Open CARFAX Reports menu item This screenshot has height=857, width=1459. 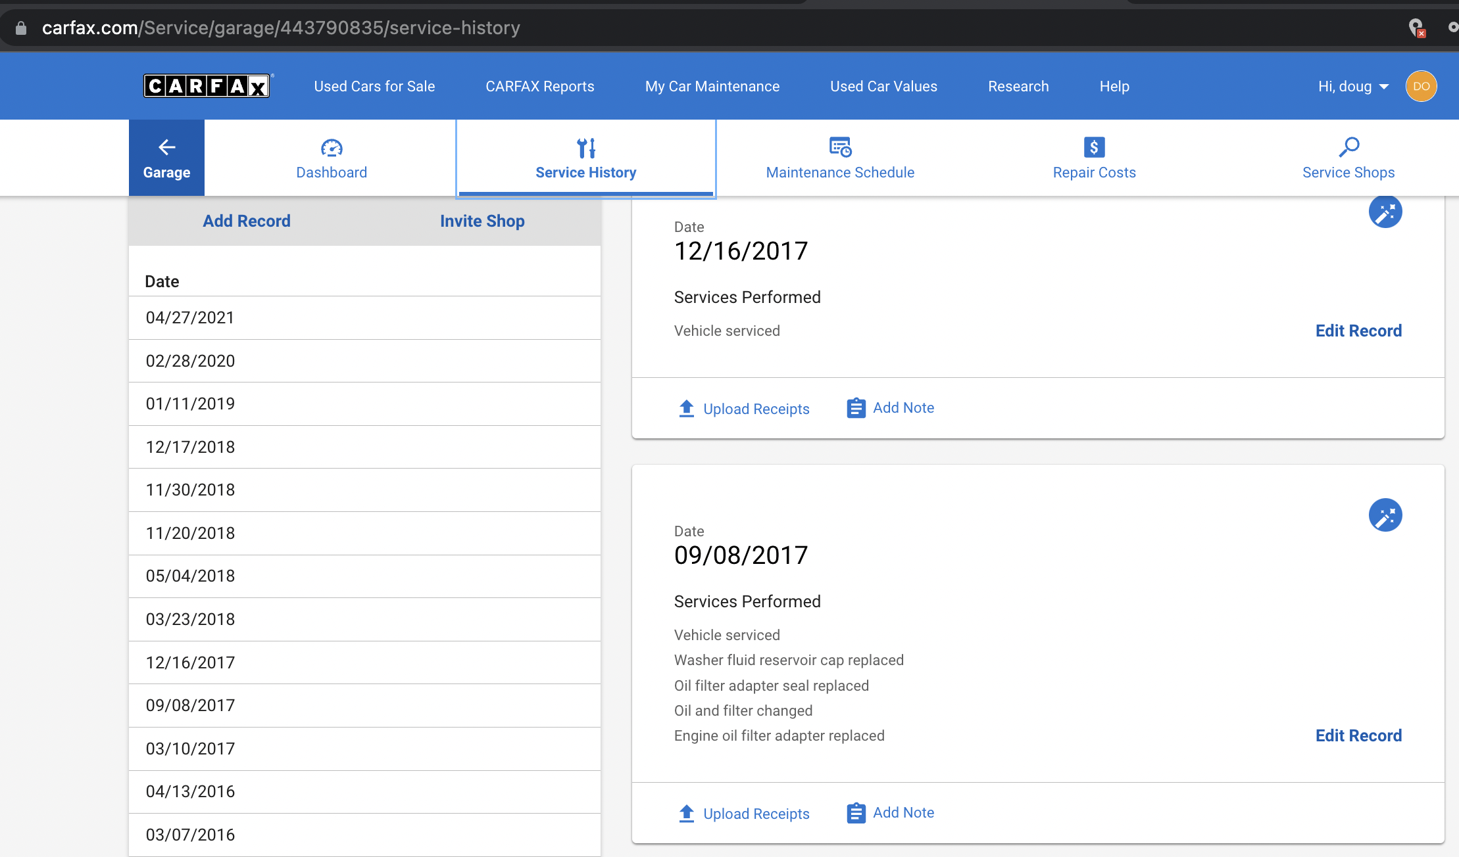540,86
